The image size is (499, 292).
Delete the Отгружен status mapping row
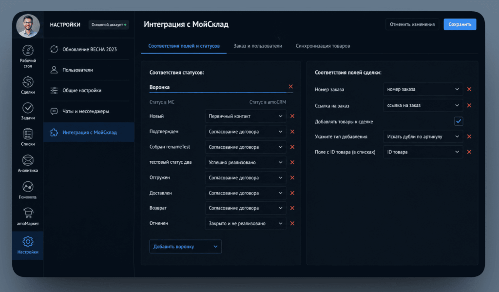pos(292,177)
